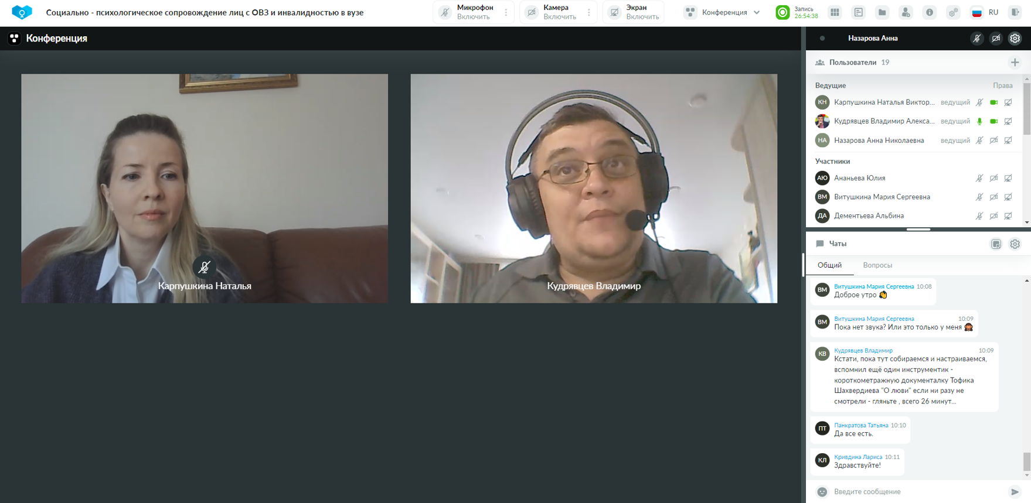Image resolution: width=1031 pixels, height=503 pixels.
Task: Open camera options three-dot menu
Action: (x=589, y=12)
